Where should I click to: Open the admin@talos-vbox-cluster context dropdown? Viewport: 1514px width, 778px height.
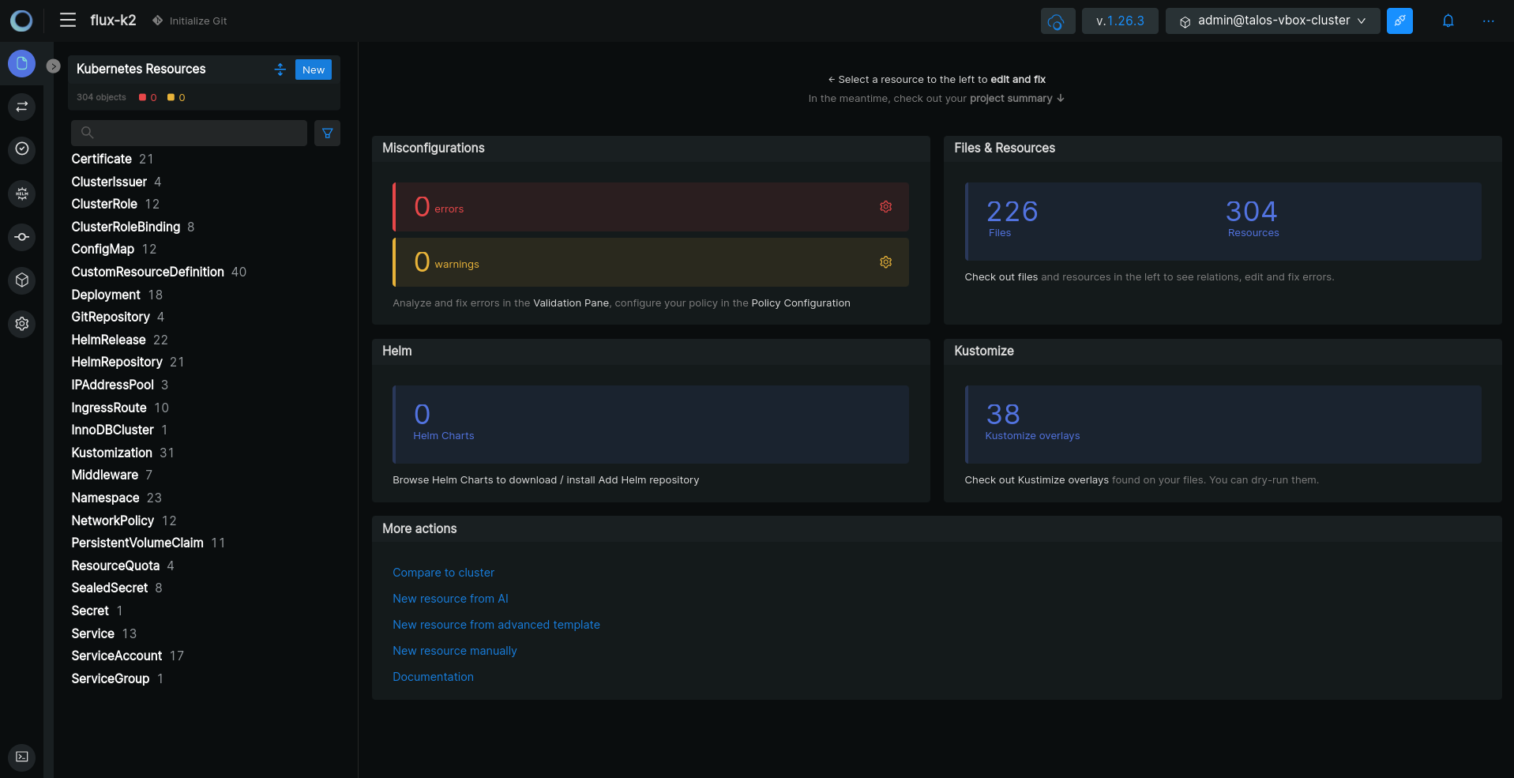click(1272, 21)
